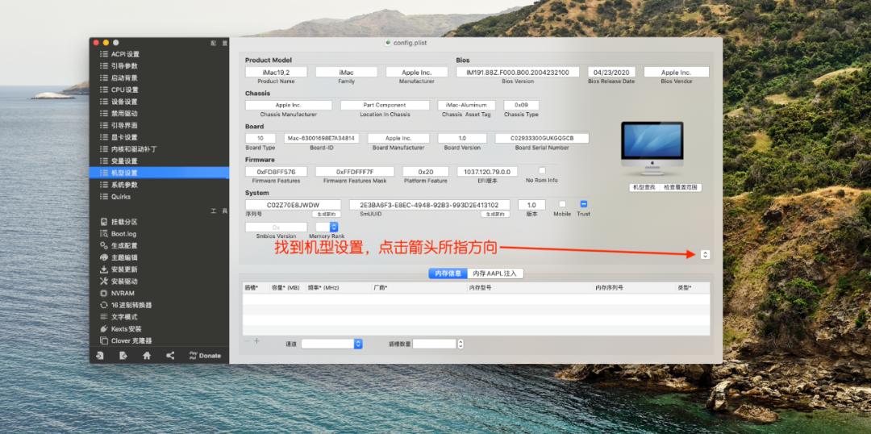
Task: Click the 检查覆盖范围 check coverage button
Action: click(x=681, y=188)
